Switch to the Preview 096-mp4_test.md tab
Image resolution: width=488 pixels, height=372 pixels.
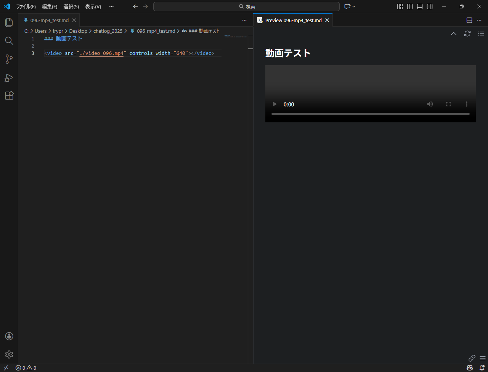pyautogui.click(x=293, y=20)
